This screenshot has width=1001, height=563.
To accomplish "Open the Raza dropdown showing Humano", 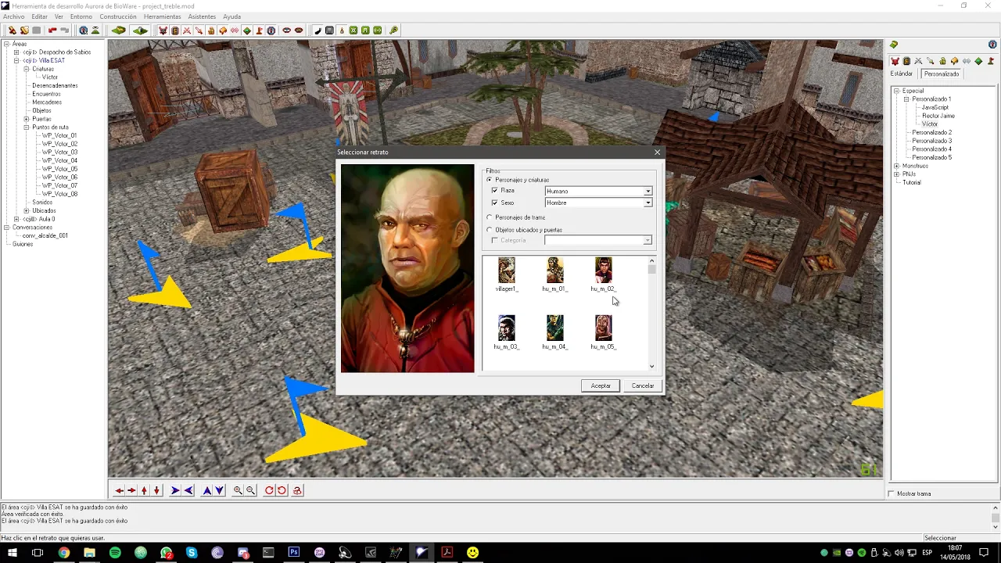I will (648, 191).
